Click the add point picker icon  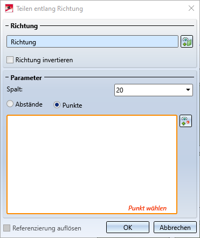(185, 121)
